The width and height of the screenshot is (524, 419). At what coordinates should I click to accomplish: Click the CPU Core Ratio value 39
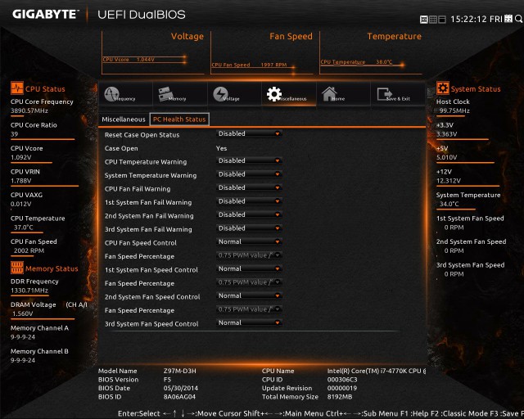pos(15,134)
